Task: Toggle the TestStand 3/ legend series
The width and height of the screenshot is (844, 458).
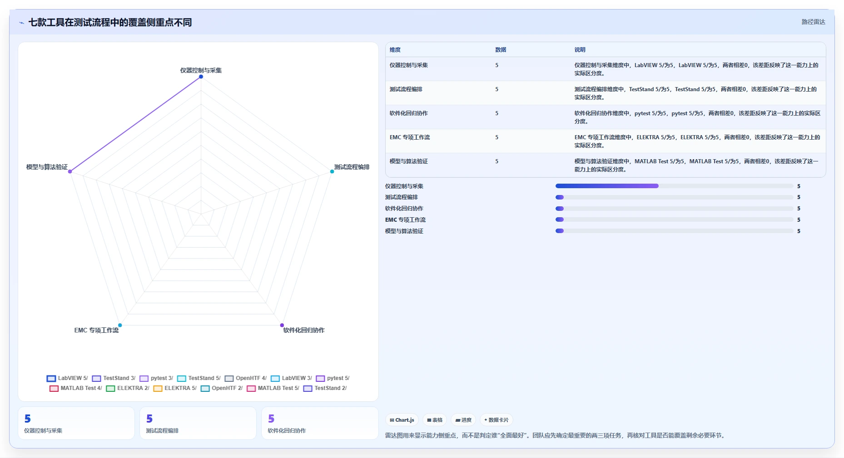Action: click(x=114, y=378)
